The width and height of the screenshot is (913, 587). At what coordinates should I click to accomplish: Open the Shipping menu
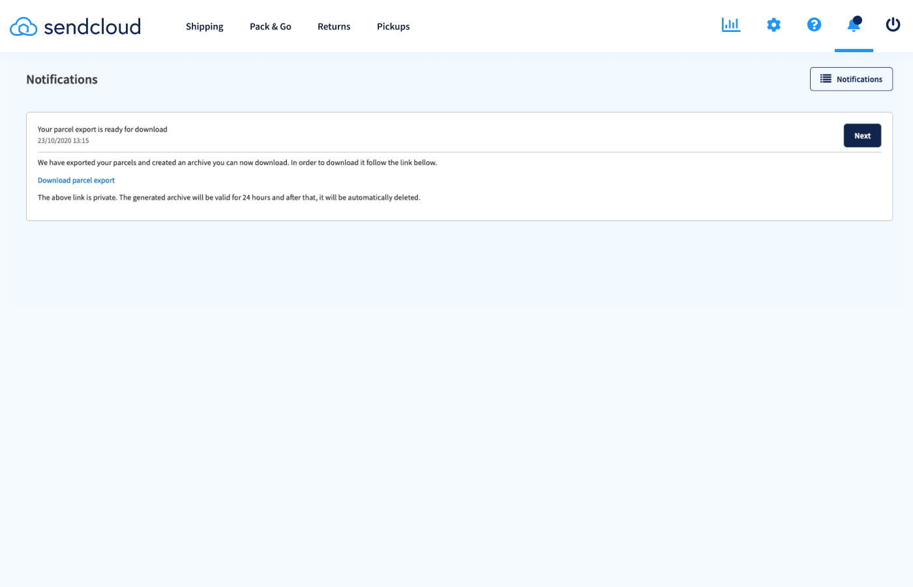(204, 26)
